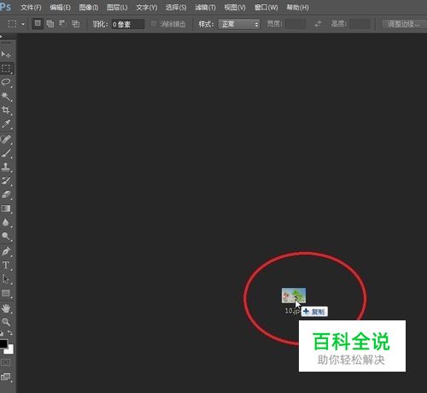Image resolution: width=427 pixels, height=393 pixels.
Task: Select the Crop tool
Action: pos(6,110)
